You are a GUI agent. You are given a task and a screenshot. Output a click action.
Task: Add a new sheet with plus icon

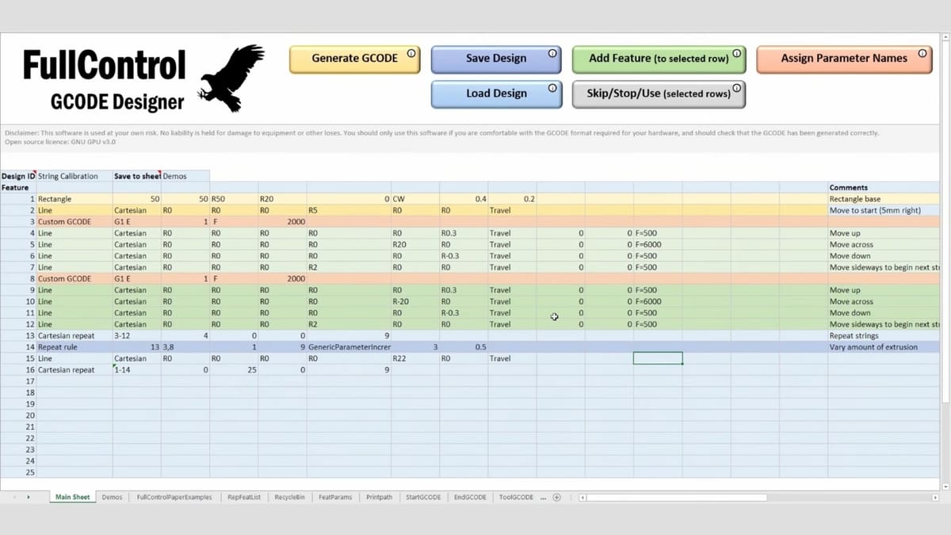pos(556,498)
